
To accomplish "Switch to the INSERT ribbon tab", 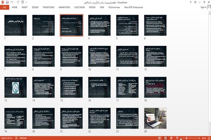I will [25, 7].
